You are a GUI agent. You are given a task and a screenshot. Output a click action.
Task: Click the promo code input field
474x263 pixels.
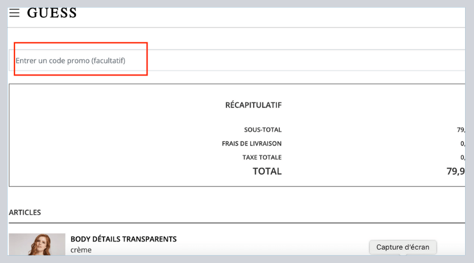coord(224,60)
